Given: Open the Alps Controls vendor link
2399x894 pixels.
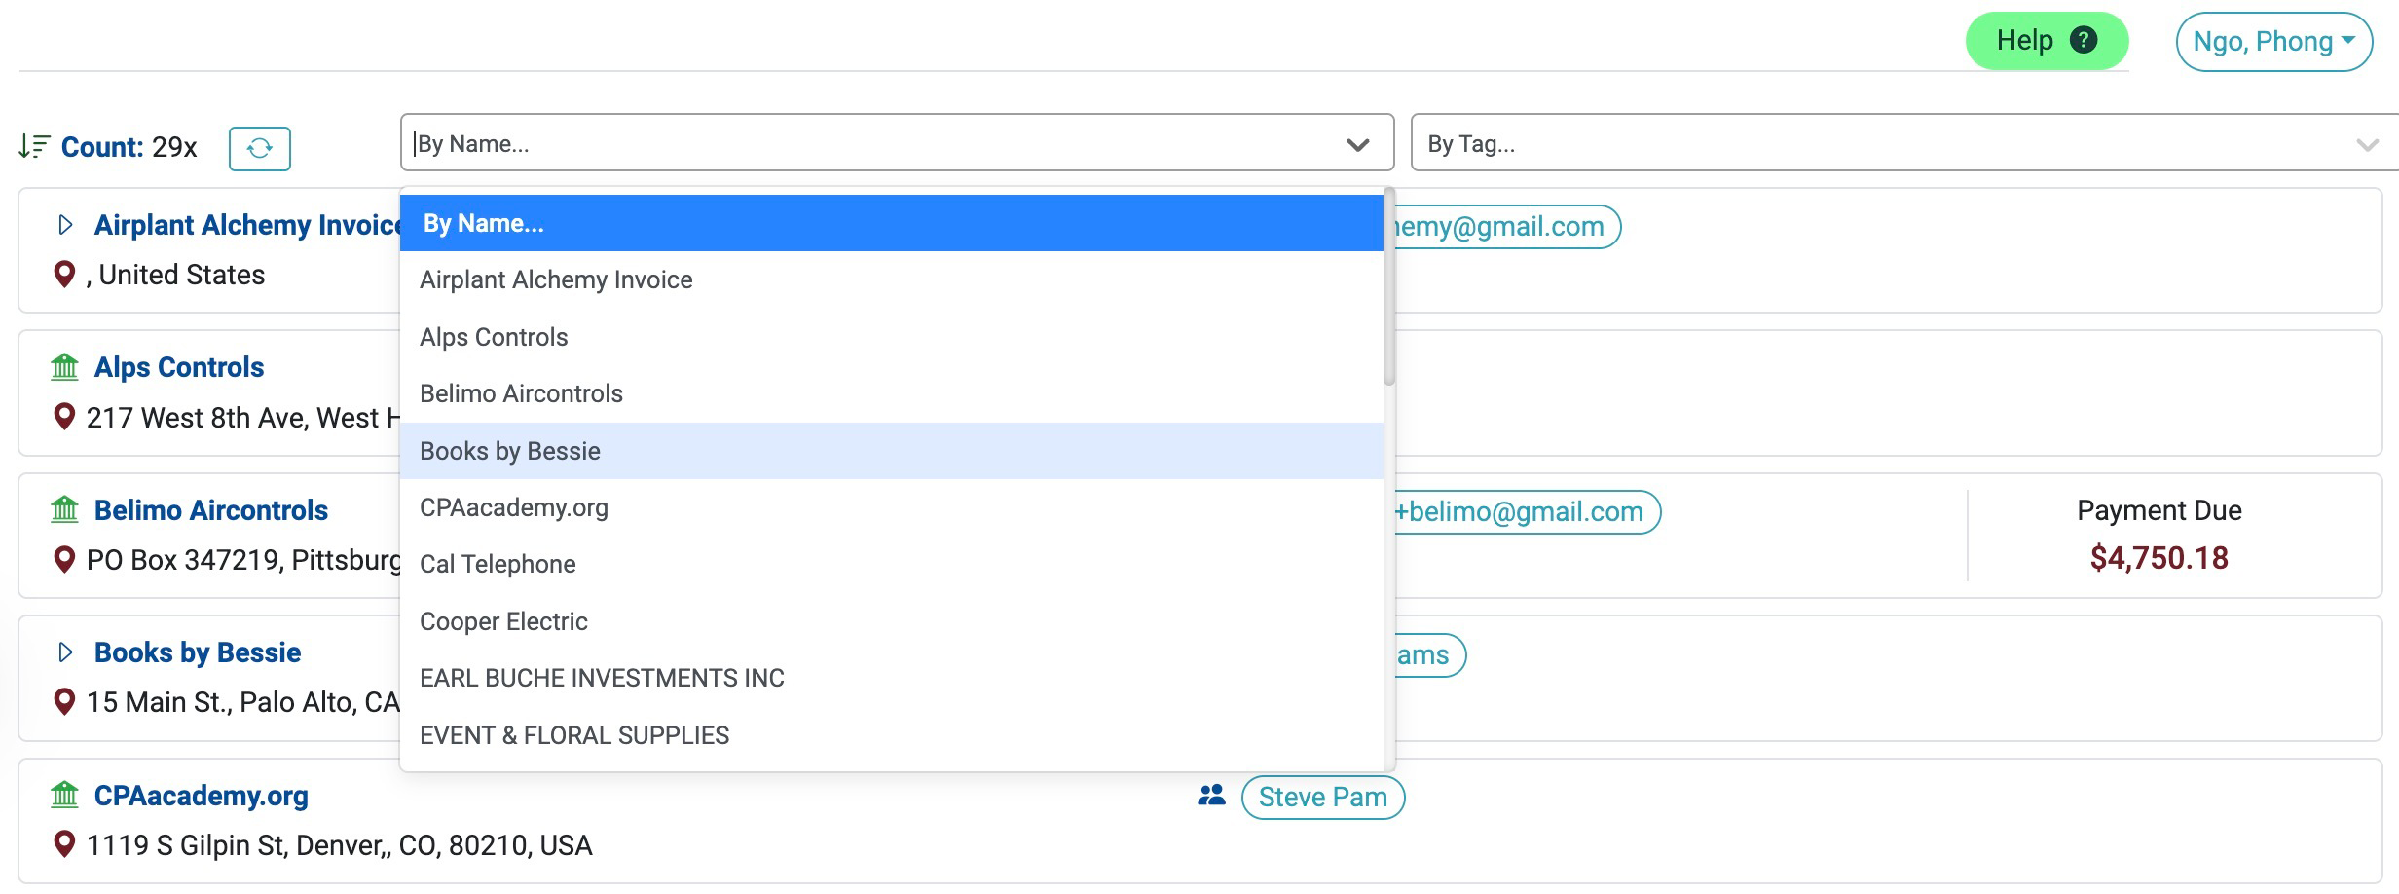Looking at the screenshot, I should click(x=179, y=367).
